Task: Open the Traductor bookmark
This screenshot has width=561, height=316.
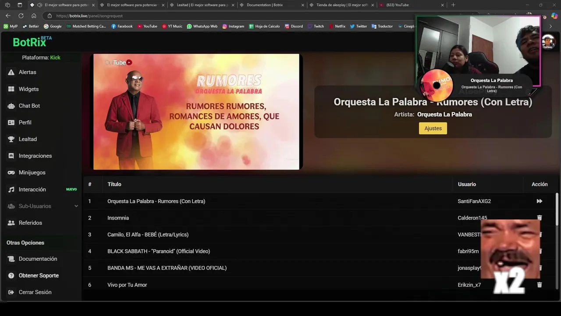Action: 382,26
